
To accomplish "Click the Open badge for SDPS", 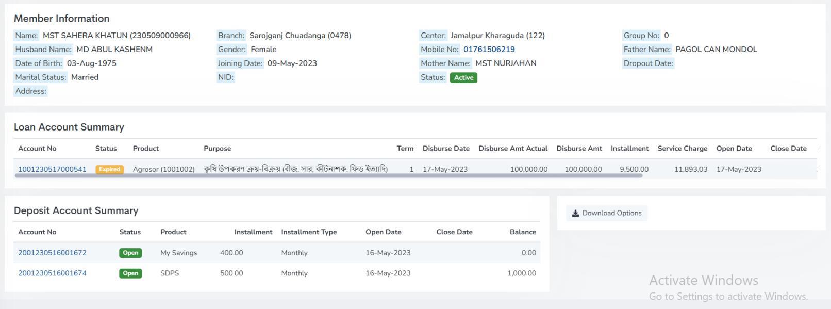I will (x=130, y=273).
